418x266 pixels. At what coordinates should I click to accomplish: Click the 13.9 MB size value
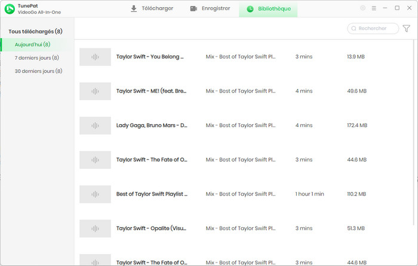point(356,57)
